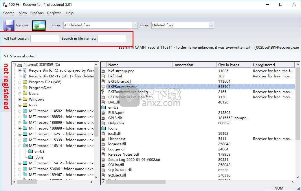
Task: Click the local disk C: drive icon
Action: [x=20, y=65]
